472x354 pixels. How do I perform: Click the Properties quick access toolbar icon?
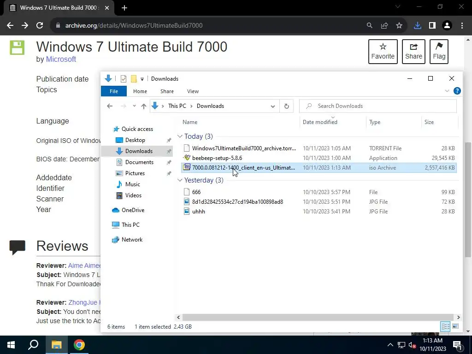coord(124,79)
